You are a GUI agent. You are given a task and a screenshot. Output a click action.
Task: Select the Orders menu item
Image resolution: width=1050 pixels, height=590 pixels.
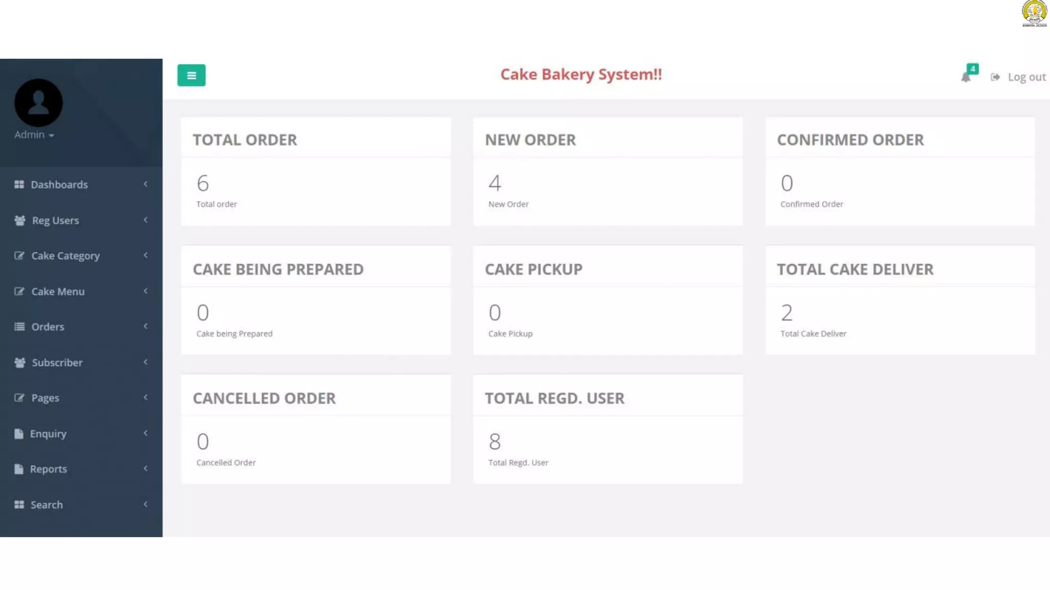pos(81,327)
